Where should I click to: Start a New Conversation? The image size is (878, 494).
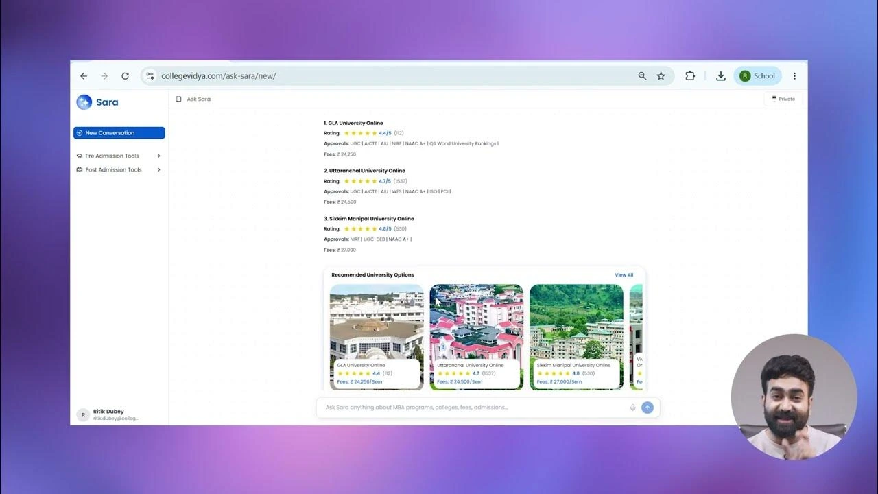coord(119,133)
